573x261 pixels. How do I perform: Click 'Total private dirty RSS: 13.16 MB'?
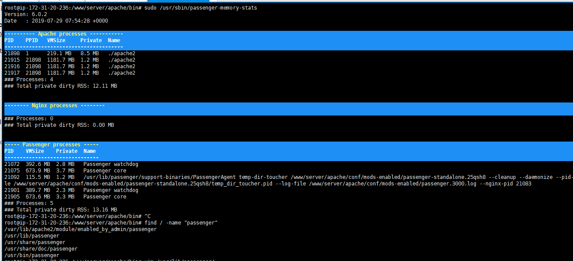coord(67,210)
